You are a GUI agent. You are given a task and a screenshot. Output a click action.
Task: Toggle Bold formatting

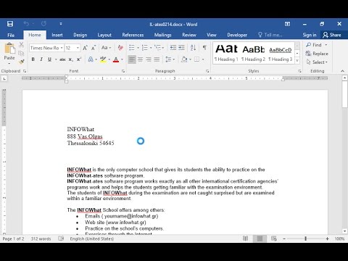click(33, 59)
